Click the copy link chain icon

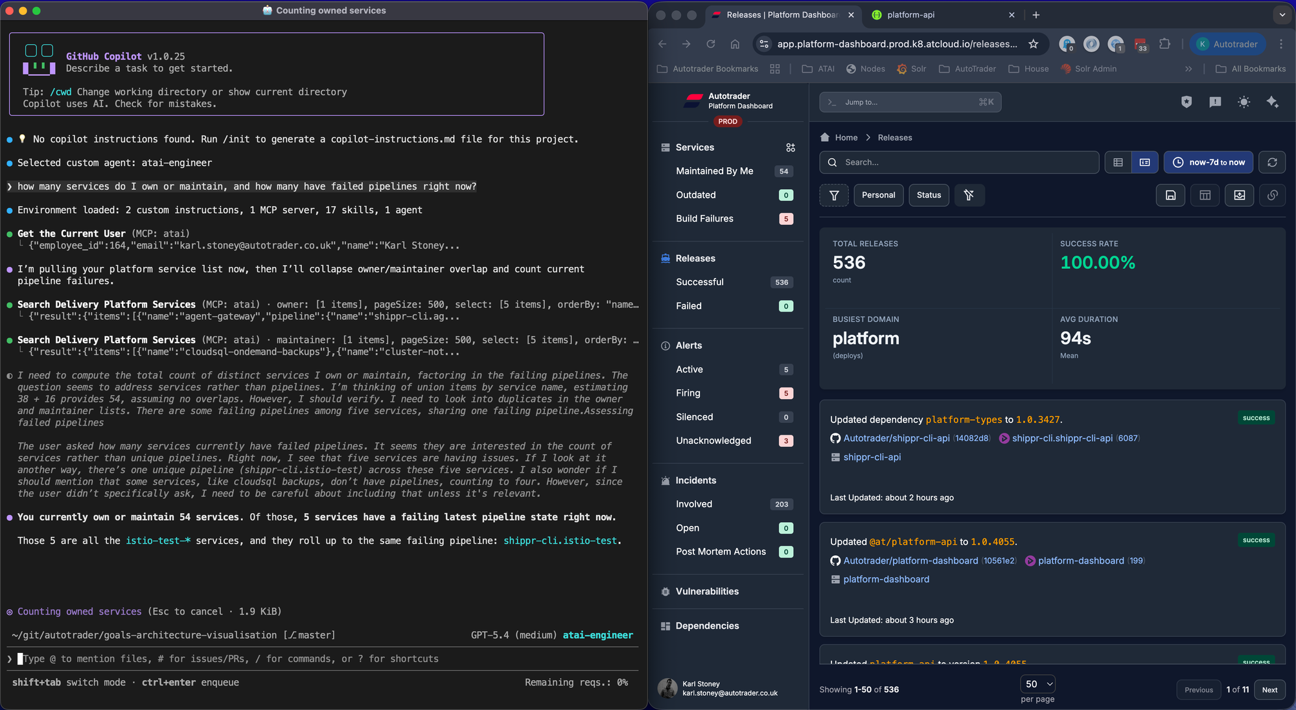coord(1272,195)
